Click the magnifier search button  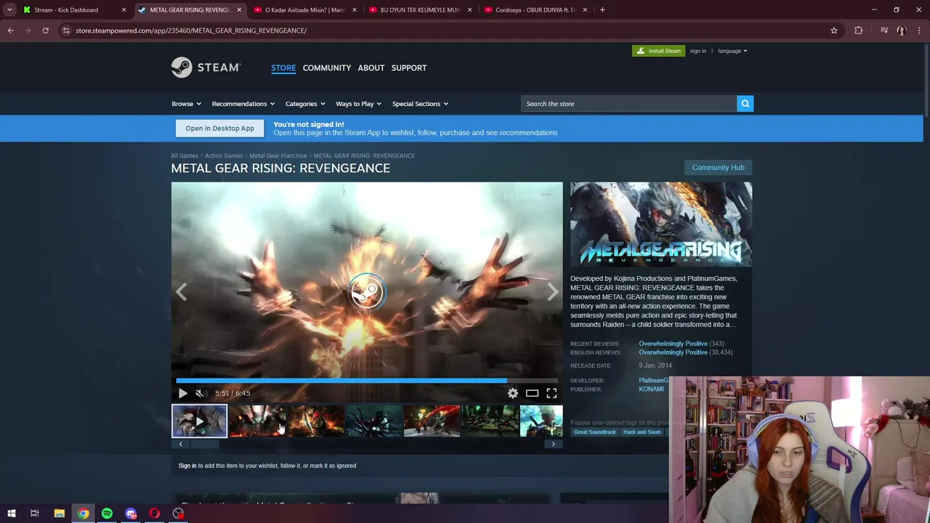click(x=745, y=104)
